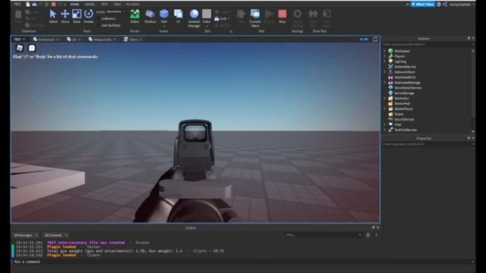This screenshot has width=486, height=273.
Task: Select Players in Explorer
Action: (399, 56)
